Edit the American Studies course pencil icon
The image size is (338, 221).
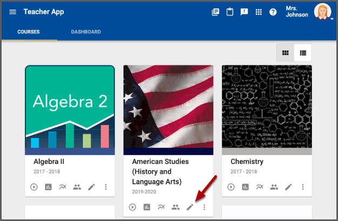coord(190,207)
